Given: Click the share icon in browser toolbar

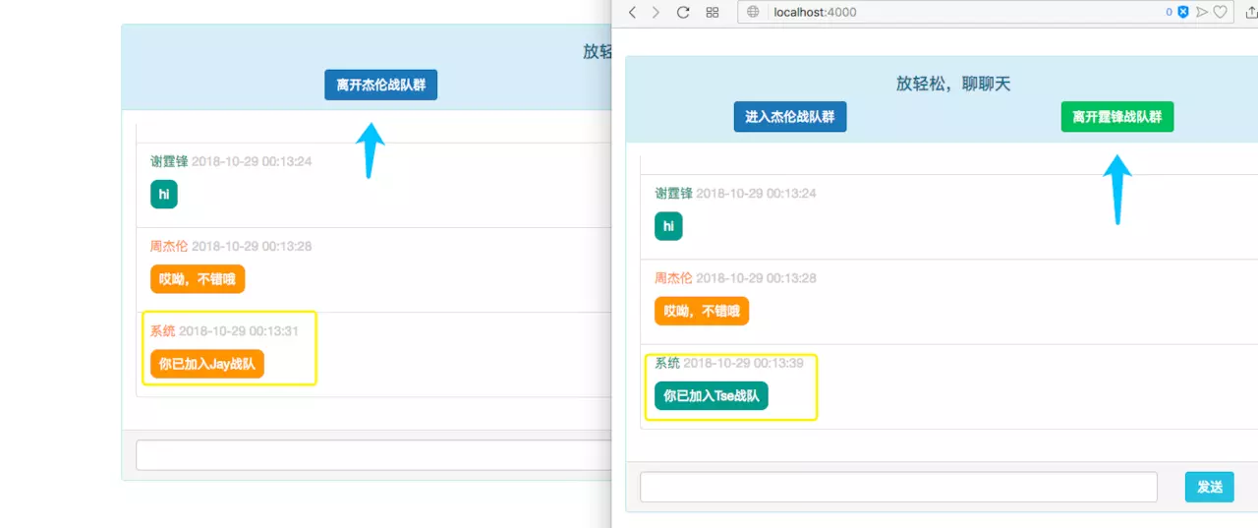Looking at the screenshot, I should tap(1251, 12).
